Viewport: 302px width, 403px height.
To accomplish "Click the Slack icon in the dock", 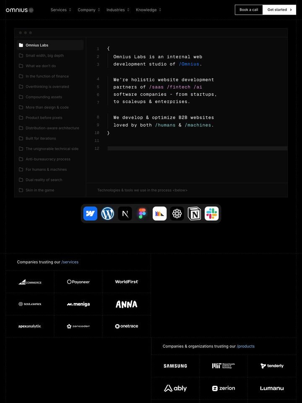I will tap(211, 214).
